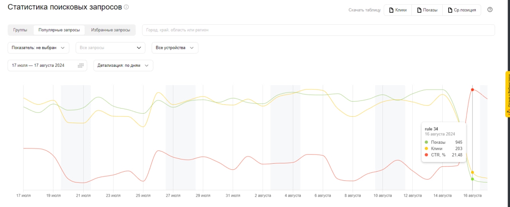Download the Клики table file

pos(398,10)
